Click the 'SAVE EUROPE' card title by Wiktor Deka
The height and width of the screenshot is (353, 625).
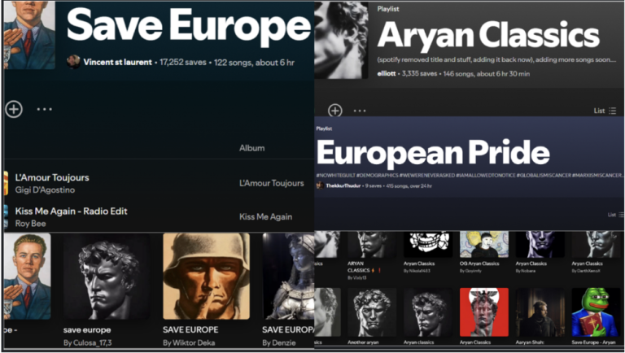click(x=190, y=330)
